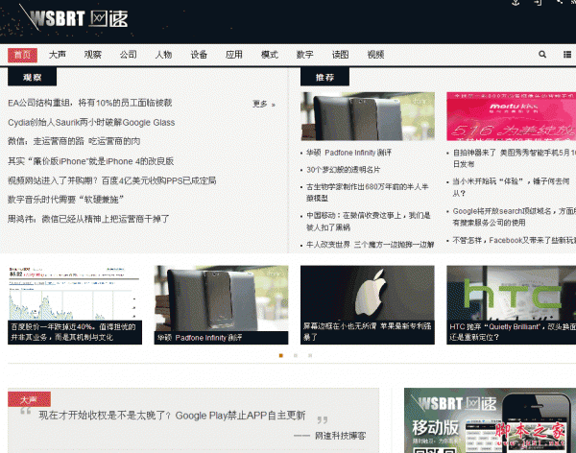The width and height of the screenshot is (576, 453).
Task: Click caption HTC 抛弃 Quietly Brilliant
Action: [511, 332]
